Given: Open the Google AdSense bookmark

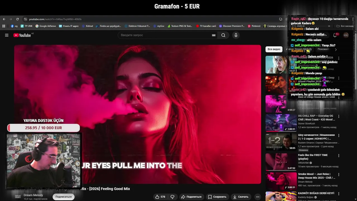Looking at the screenshot, I should pyautogui.click(x=46, y=26).
